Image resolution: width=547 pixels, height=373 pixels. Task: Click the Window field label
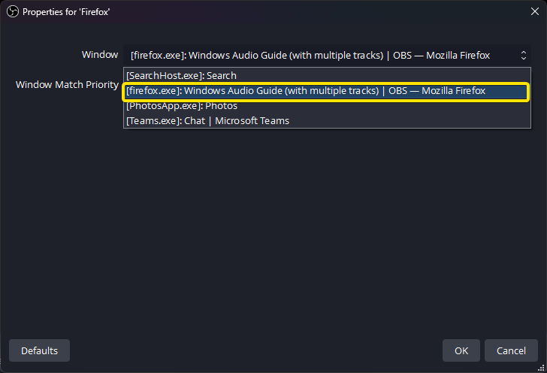point(100,55)
